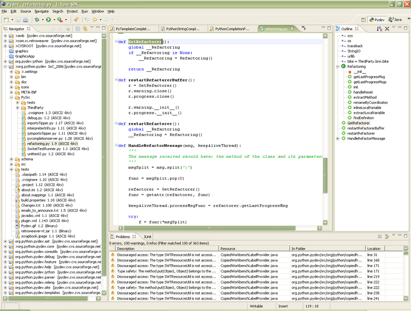This screenshot has height=311, width=411.
Task: Open the New wizard dropdown arrow
Action: (11, 20)
